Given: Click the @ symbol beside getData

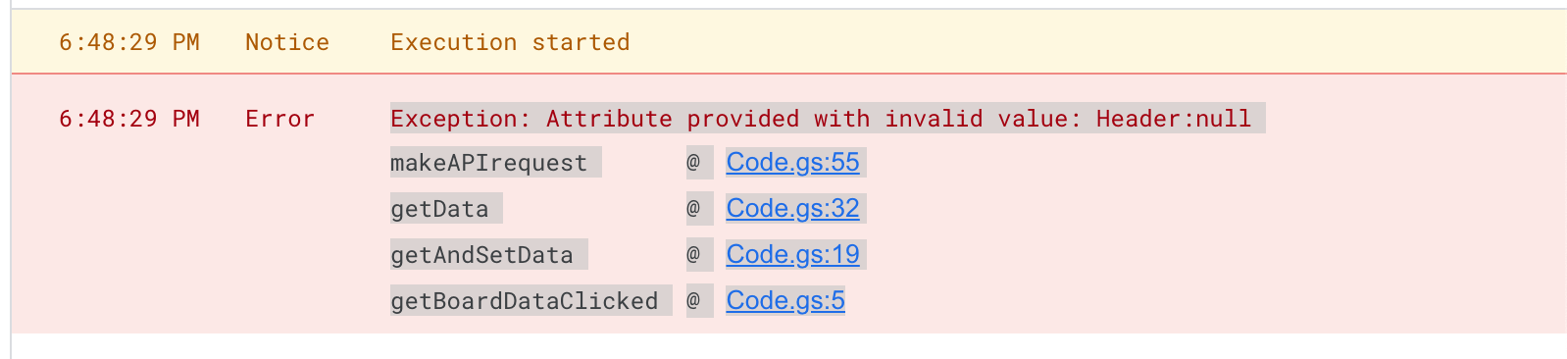Looking at the screenshot, I should (x=693, y=209).
